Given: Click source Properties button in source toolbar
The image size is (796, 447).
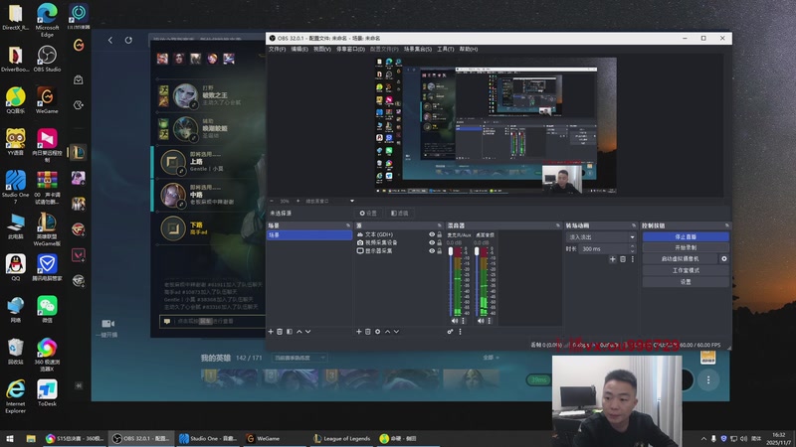Looking at the screenshot, I should [x=368, y=214].
